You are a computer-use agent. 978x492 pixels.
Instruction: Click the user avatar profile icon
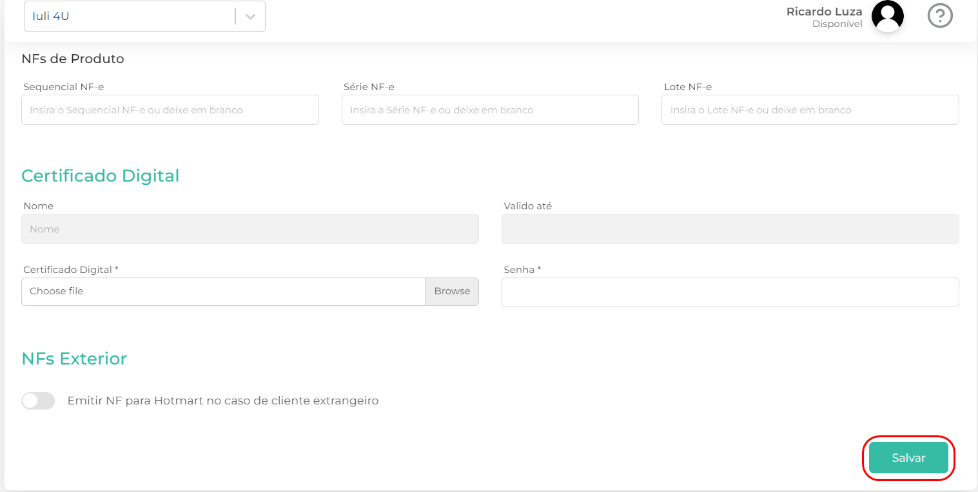click(887, 16)
